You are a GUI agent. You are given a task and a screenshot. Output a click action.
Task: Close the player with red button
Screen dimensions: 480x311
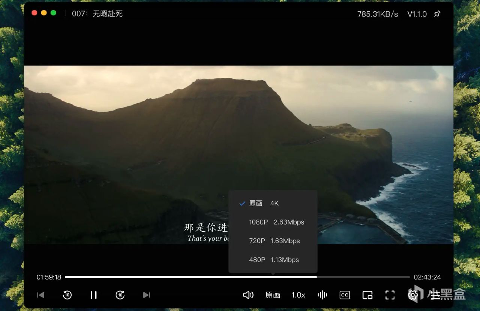tap(34, 13)
